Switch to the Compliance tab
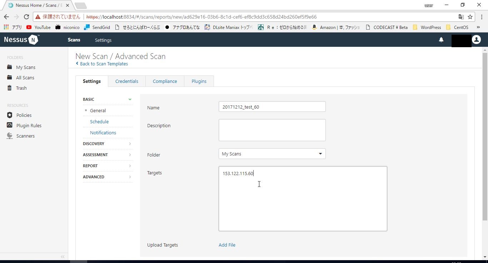 coord(165,81)
